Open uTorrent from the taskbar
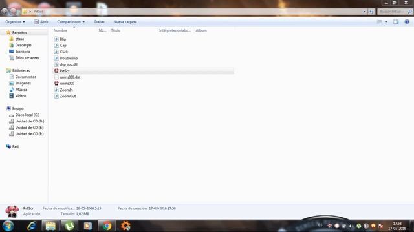 click(69, 226)
